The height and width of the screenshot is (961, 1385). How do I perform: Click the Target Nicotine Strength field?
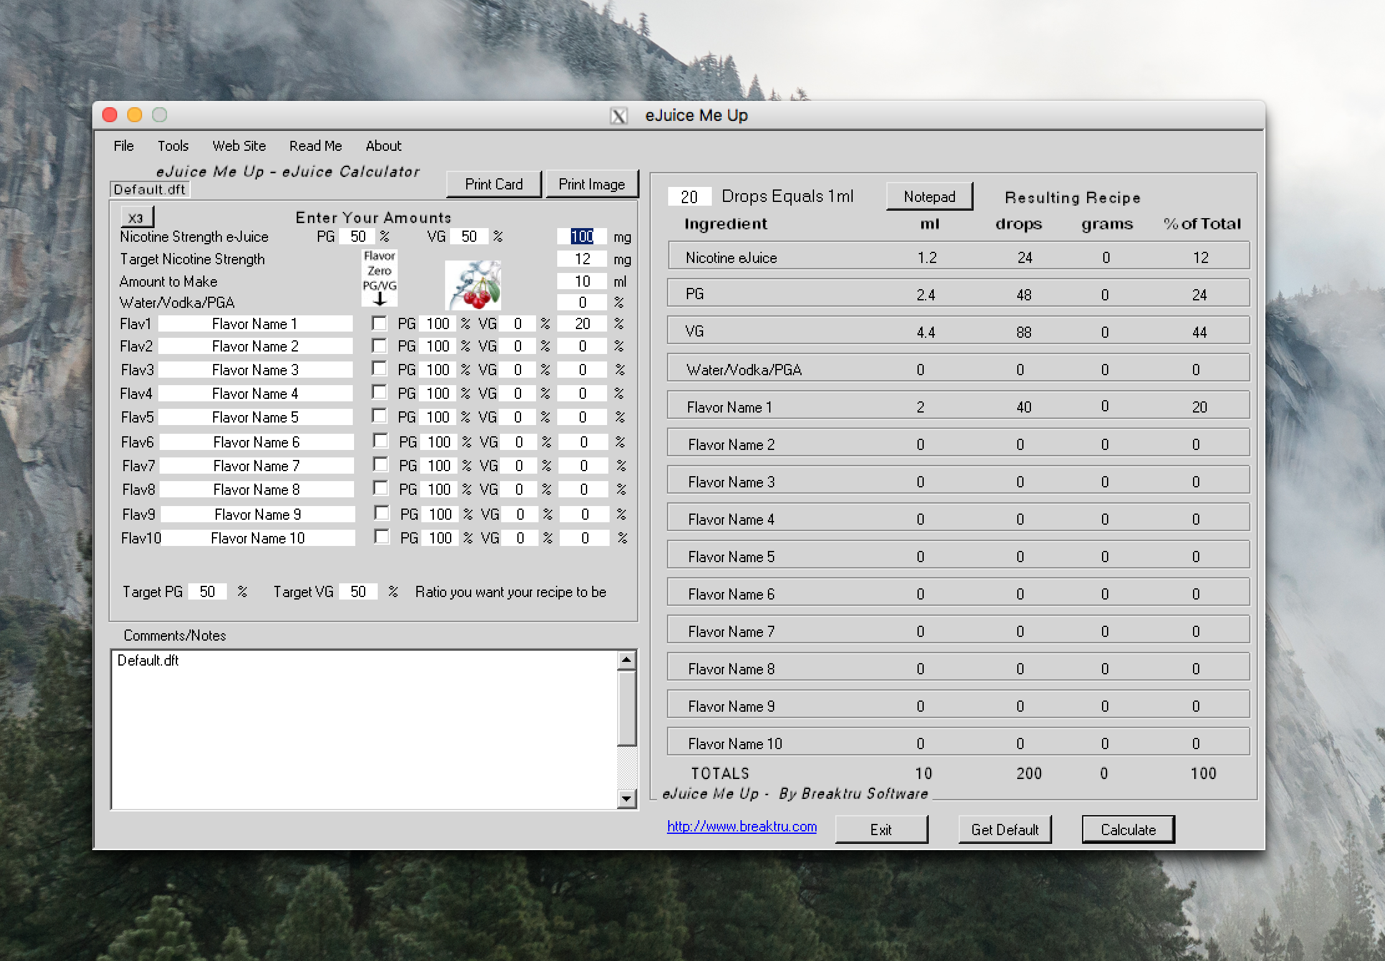click(582, 259)
